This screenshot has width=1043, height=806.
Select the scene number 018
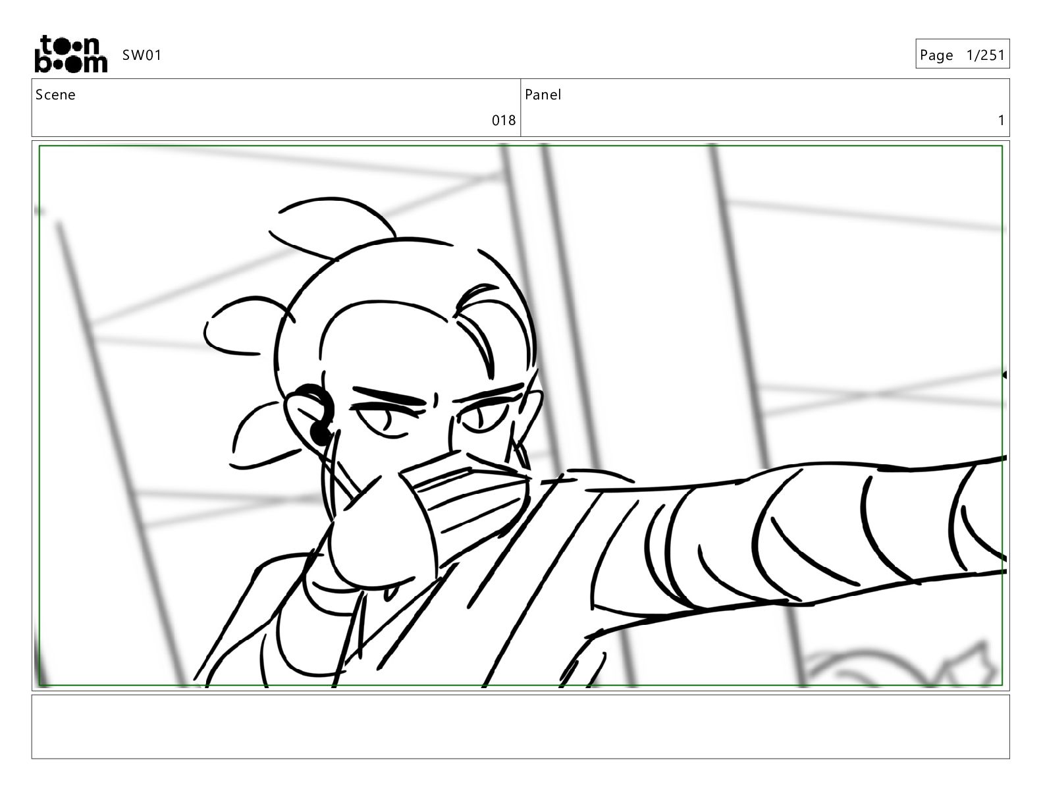504,121
